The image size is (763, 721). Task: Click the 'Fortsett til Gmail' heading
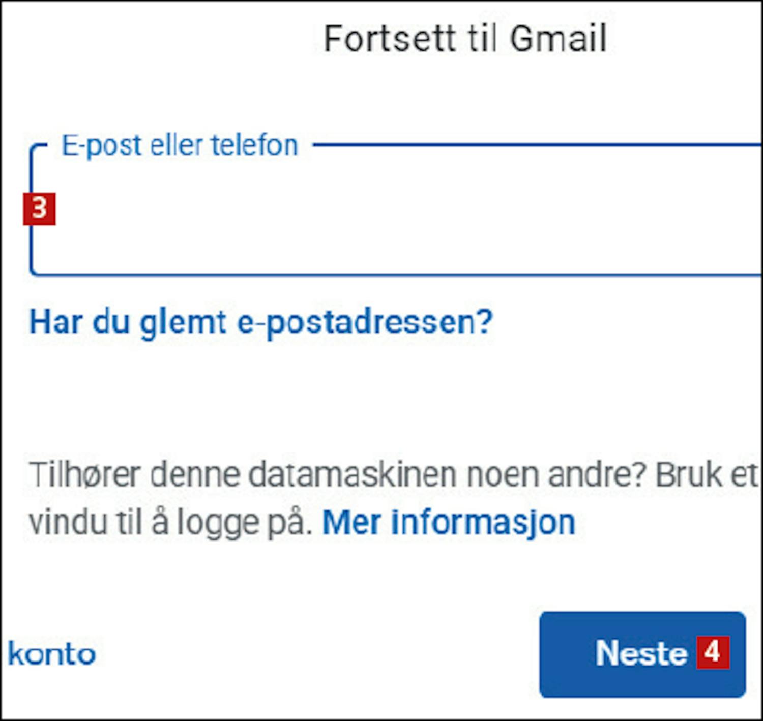click(465, 39)
